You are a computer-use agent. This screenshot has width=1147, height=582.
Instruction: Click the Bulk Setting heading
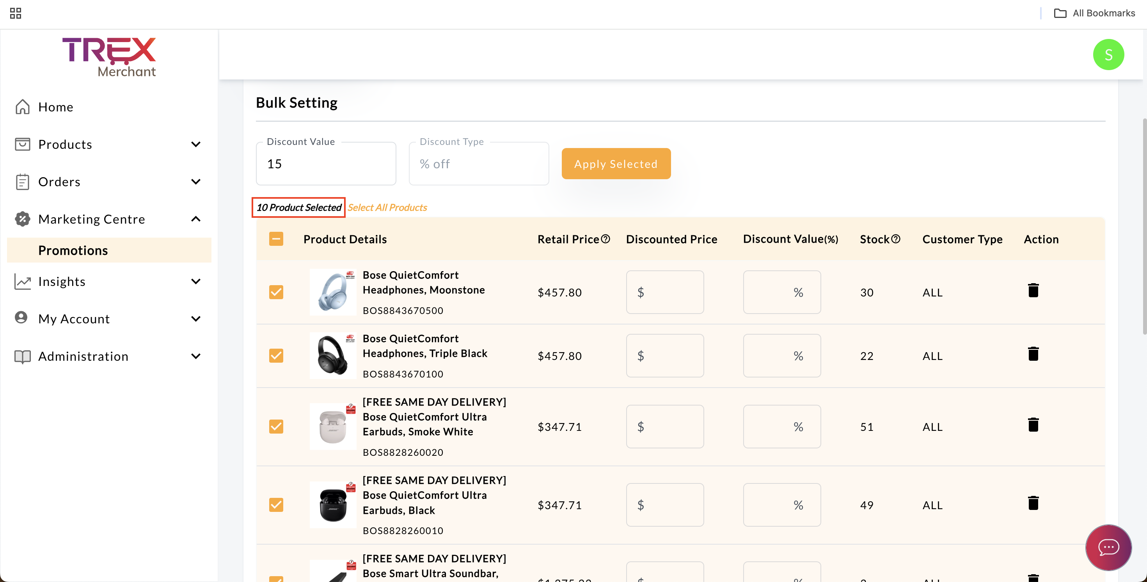[x=297, y=103]
